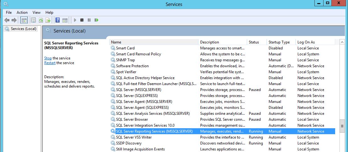The image size is (348, 152).
Task: Click gear icon beside SQL Server VSS Writer
Action: click(x=113, y=137)
